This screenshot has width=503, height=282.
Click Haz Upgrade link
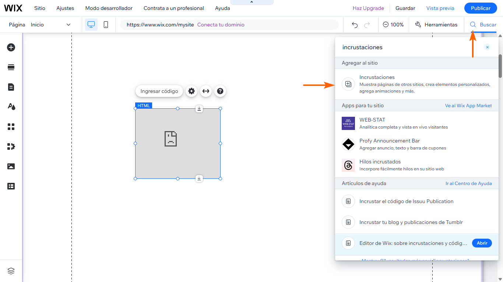click(x=368, y=8)
